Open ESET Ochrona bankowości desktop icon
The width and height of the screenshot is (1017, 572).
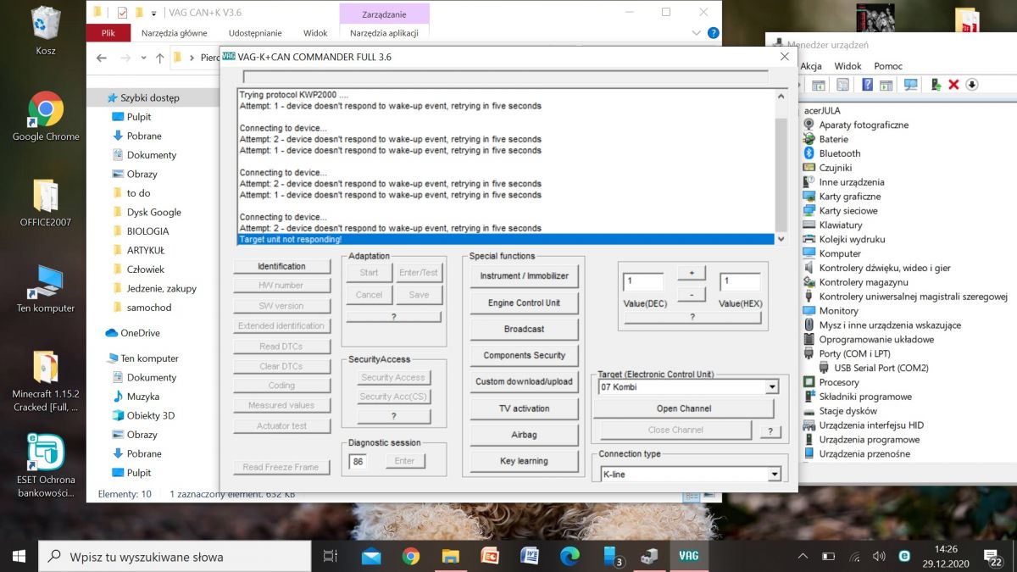(x=46, y=465)
